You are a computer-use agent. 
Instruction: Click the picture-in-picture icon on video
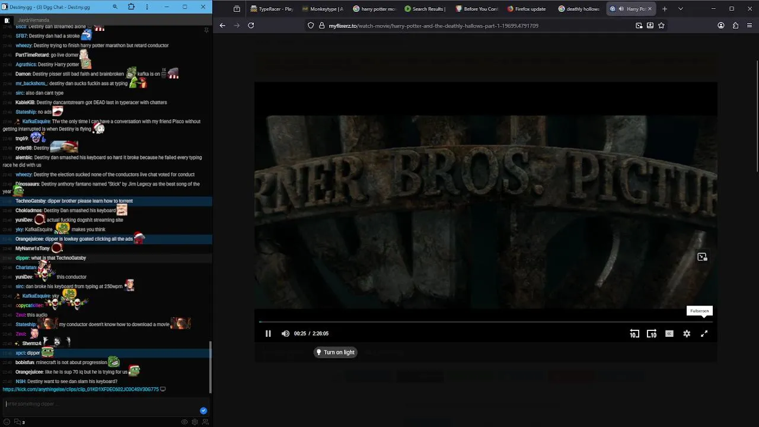coord(702,257)
